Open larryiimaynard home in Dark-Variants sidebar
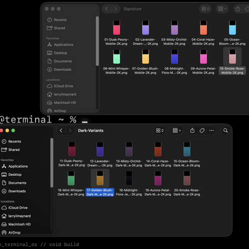 [x=16, y=216]
